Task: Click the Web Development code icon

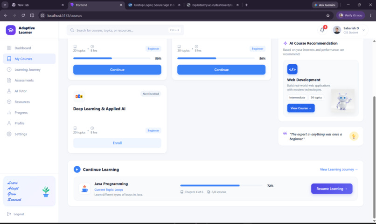Action: click(292, 69)
